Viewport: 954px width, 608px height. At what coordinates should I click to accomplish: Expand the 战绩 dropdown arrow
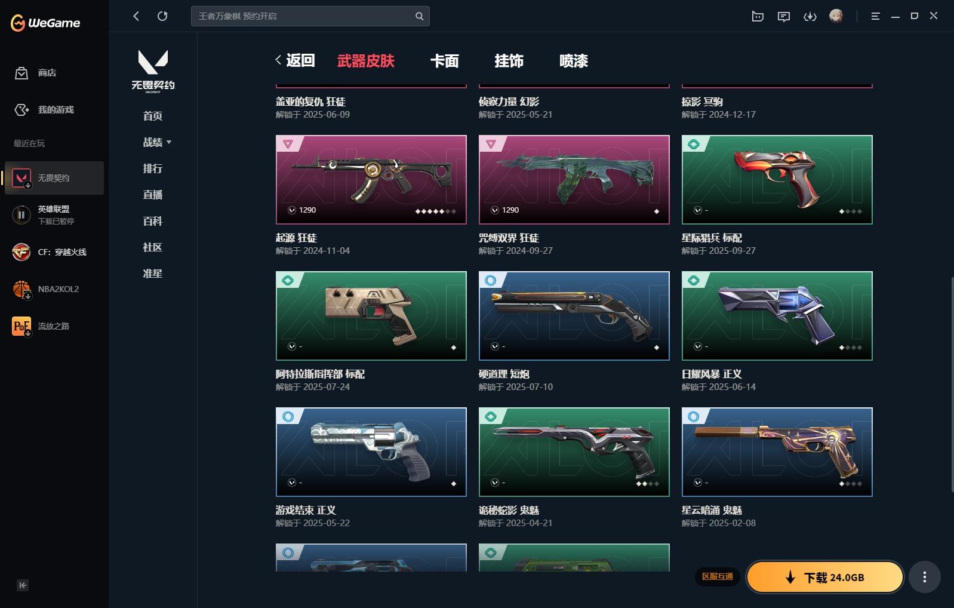click(x=169, y=142)
